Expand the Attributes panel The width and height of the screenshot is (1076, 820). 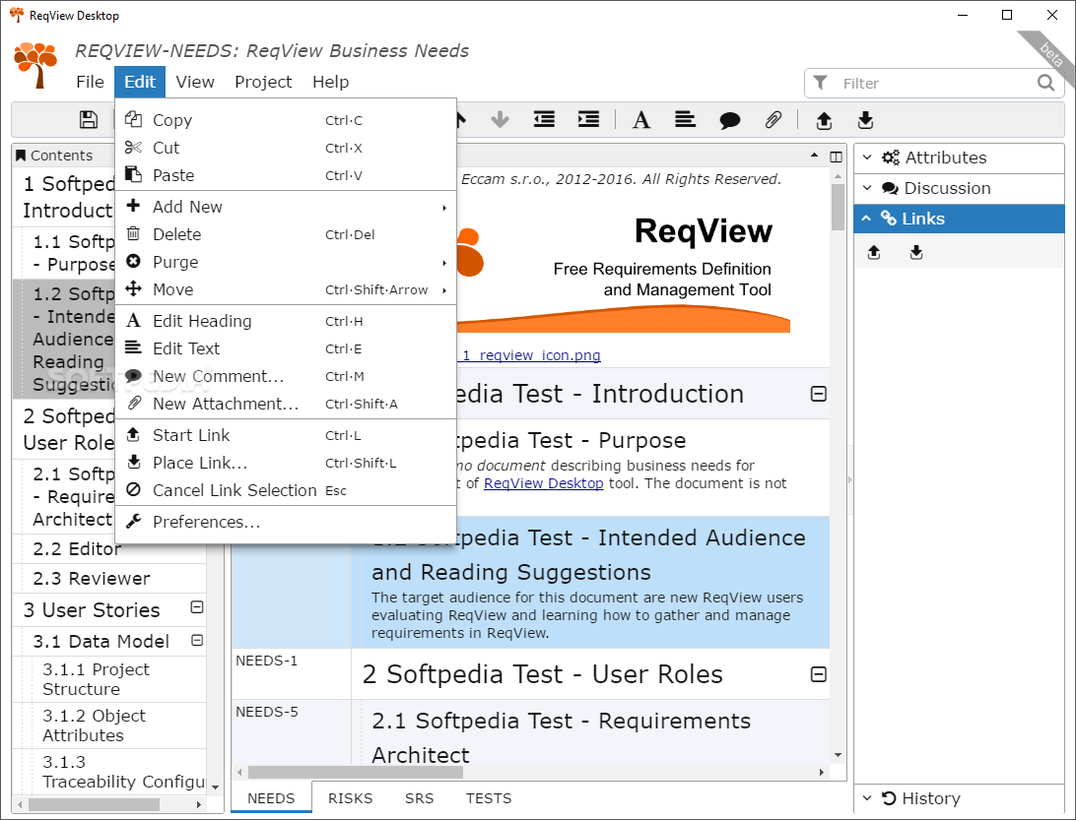tap(959, 158)
